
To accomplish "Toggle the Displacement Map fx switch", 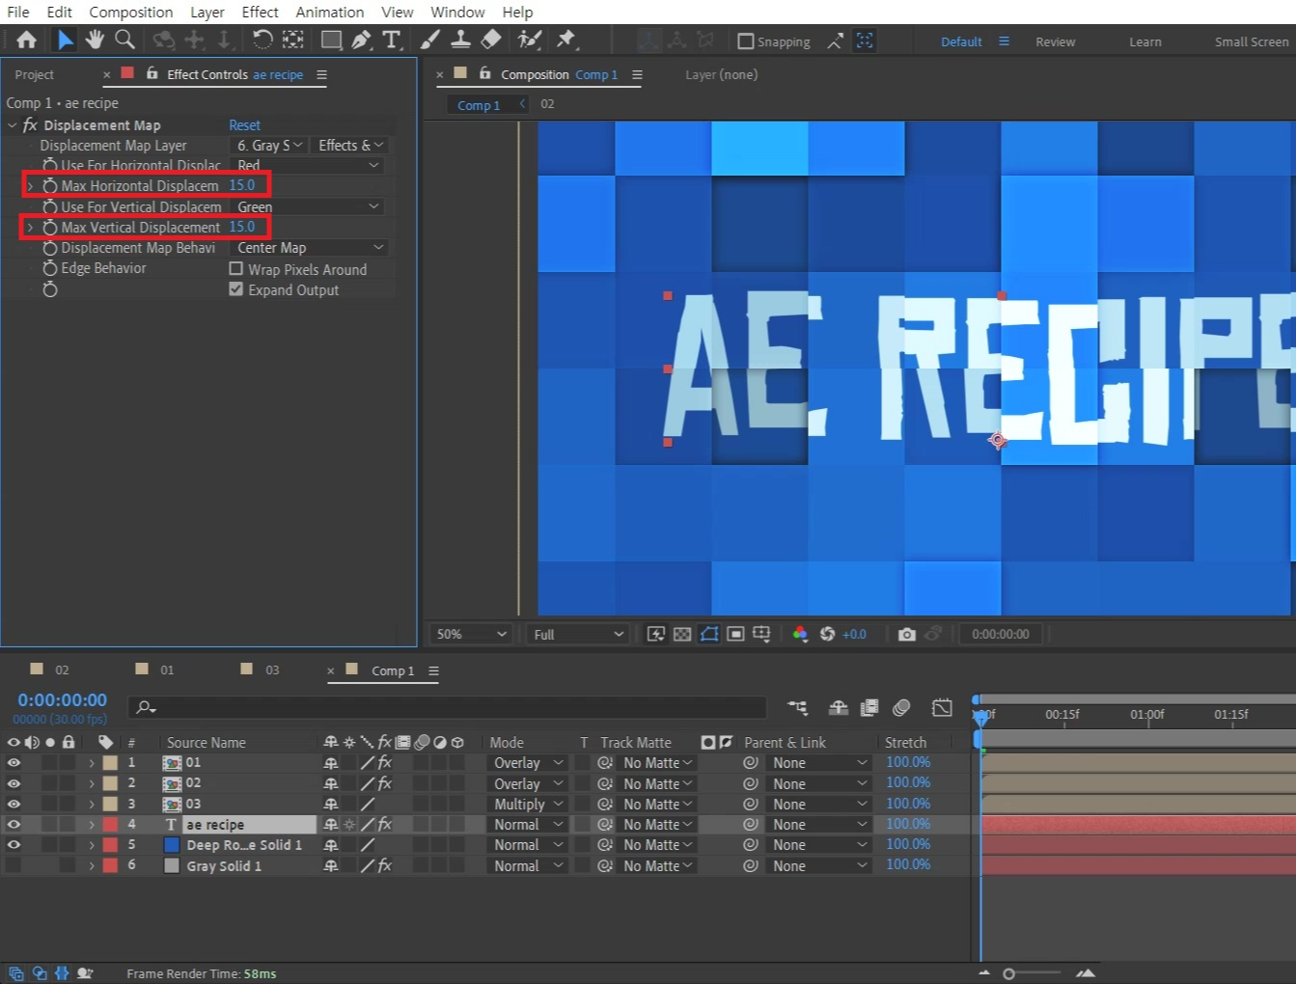I will (30, 124).
